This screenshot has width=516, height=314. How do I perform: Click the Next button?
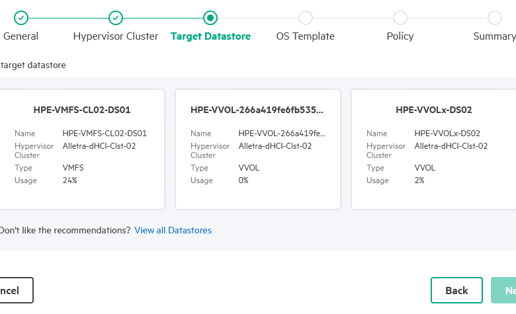coord(503,290)
